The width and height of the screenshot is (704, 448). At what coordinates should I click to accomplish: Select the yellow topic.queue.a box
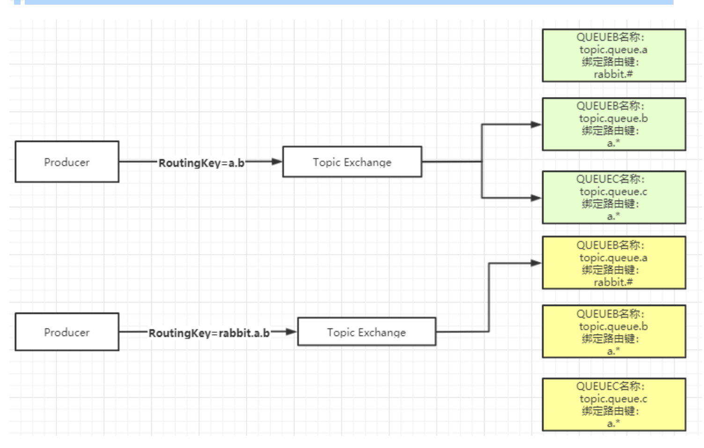tap(614, 263)
